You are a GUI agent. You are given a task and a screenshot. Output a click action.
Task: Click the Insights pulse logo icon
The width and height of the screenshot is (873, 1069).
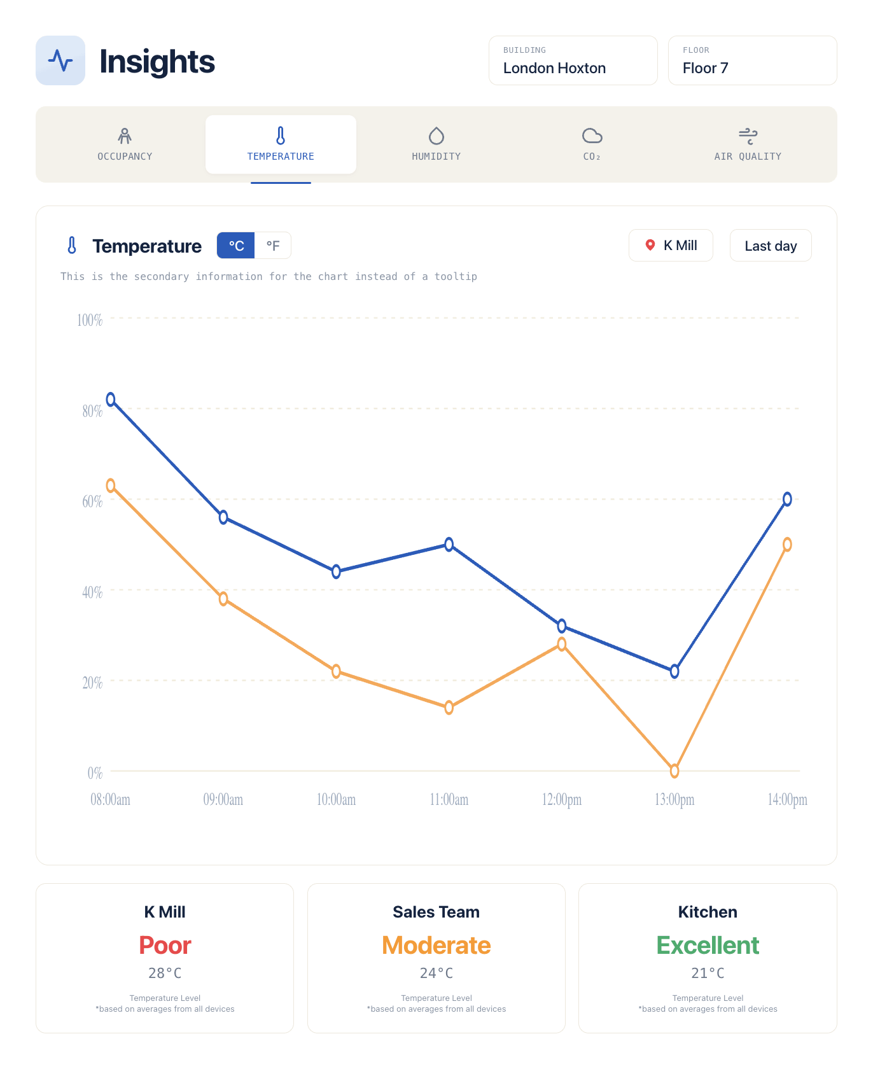[x=60, y=60]
